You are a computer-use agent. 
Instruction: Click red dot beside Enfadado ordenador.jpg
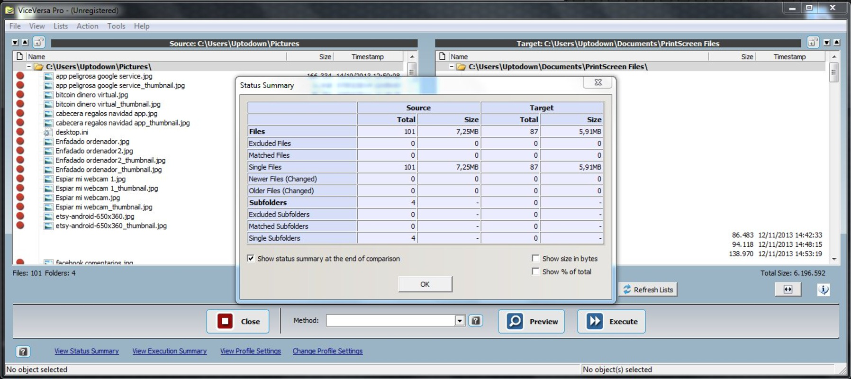point(20,141)
